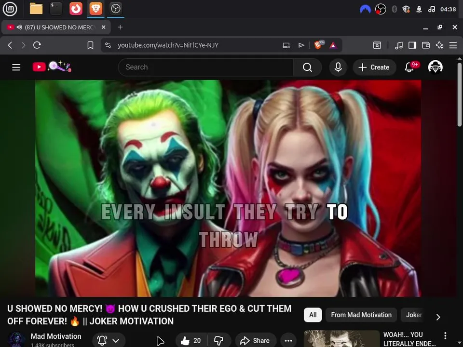The image size is (463, 347).
Task: Click the Create button
Action: pos(374,67)
